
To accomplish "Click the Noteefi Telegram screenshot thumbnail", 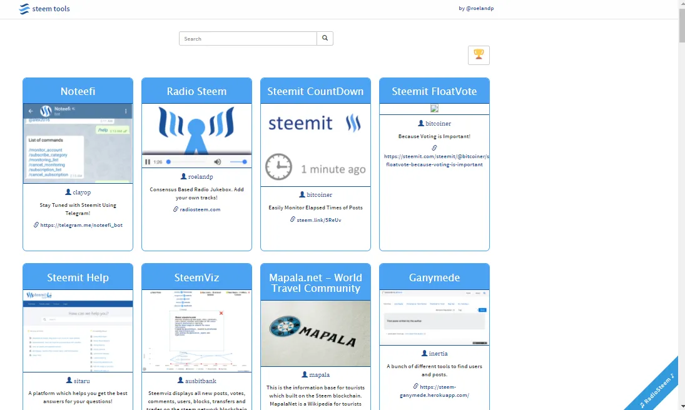I will [x=78, y=143].
